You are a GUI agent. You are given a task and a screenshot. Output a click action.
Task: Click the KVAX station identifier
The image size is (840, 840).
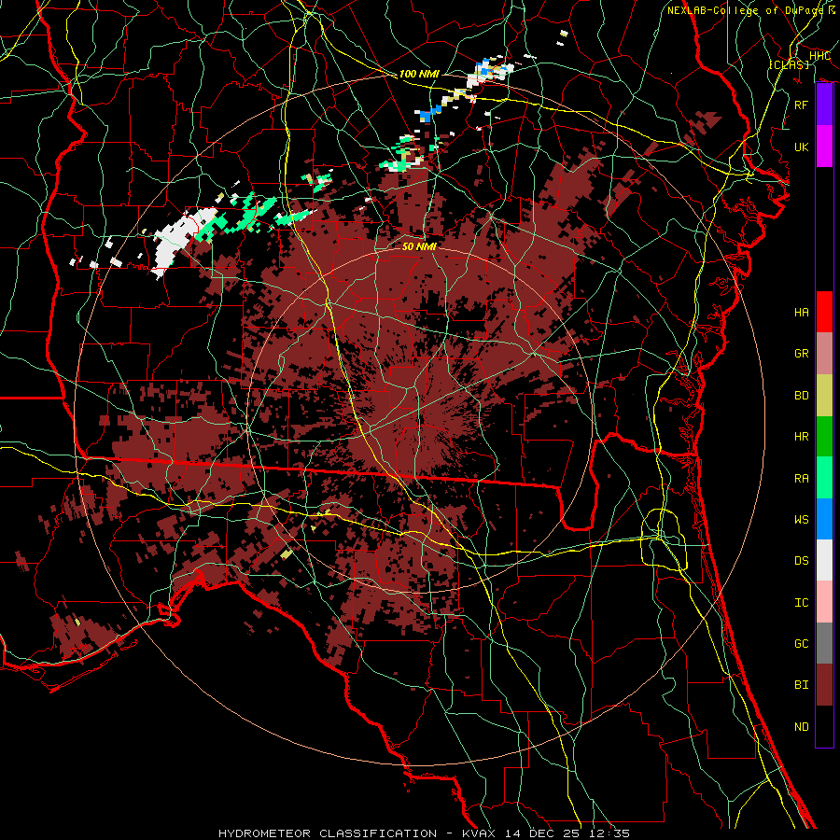(x=479, y=833)
